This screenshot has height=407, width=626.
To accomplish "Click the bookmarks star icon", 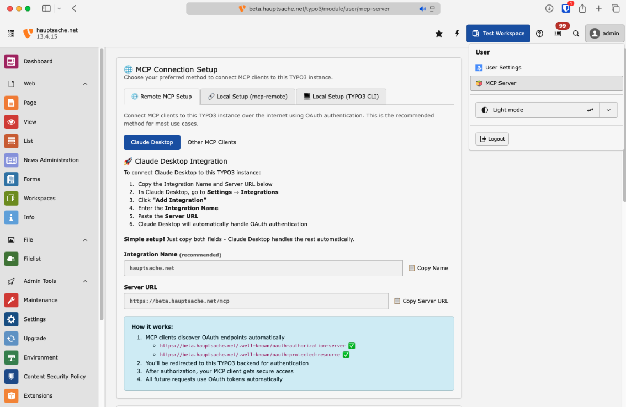I will click(x=439, y=34).
